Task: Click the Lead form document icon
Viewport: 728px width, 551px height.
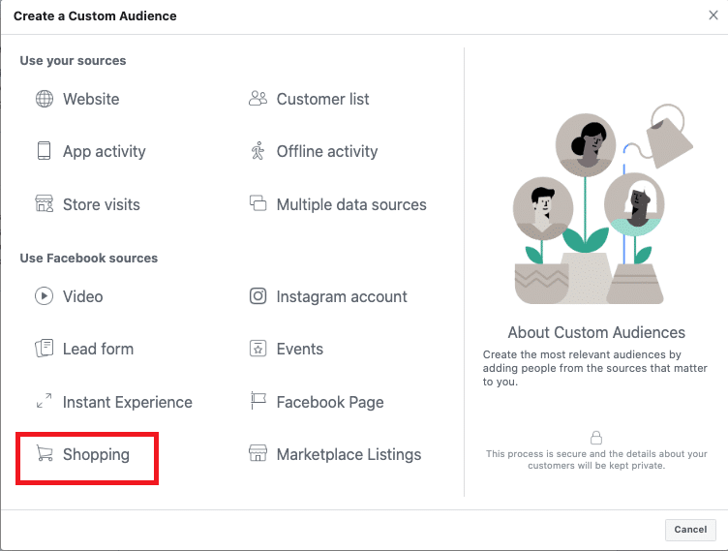Action: (x=45, y=348)
